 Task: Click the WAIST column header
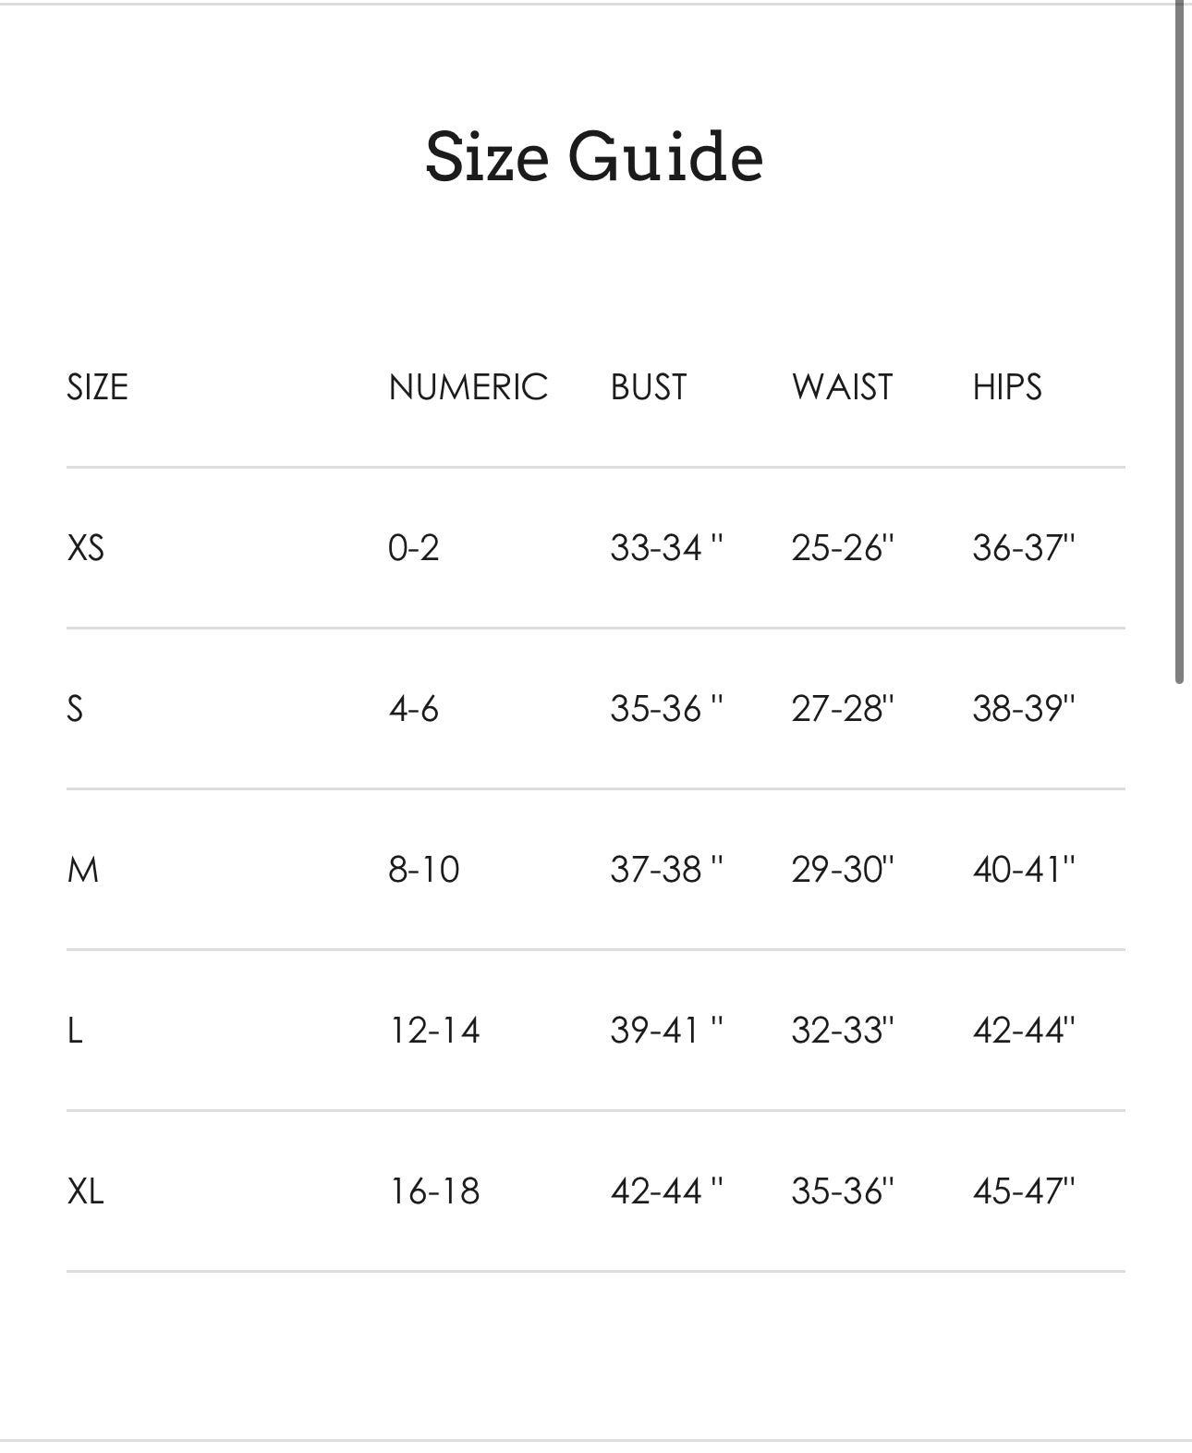tap(842, 386)
